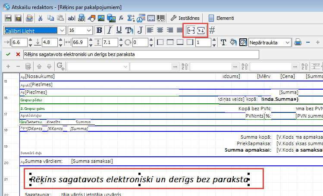Increase the width 66.9 value
Viewport: 323px width, 196px height.
(91, 40)
